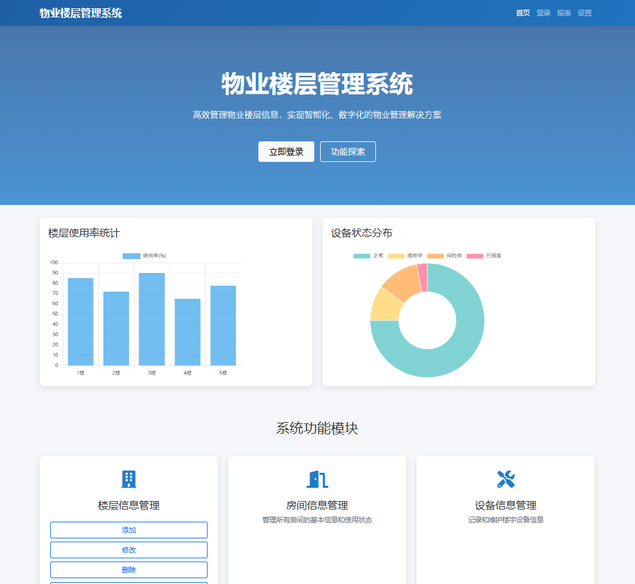Click the building icon above 楼层信息管理
The width and height of the screenshot is (635, 584).
(128, 479)
